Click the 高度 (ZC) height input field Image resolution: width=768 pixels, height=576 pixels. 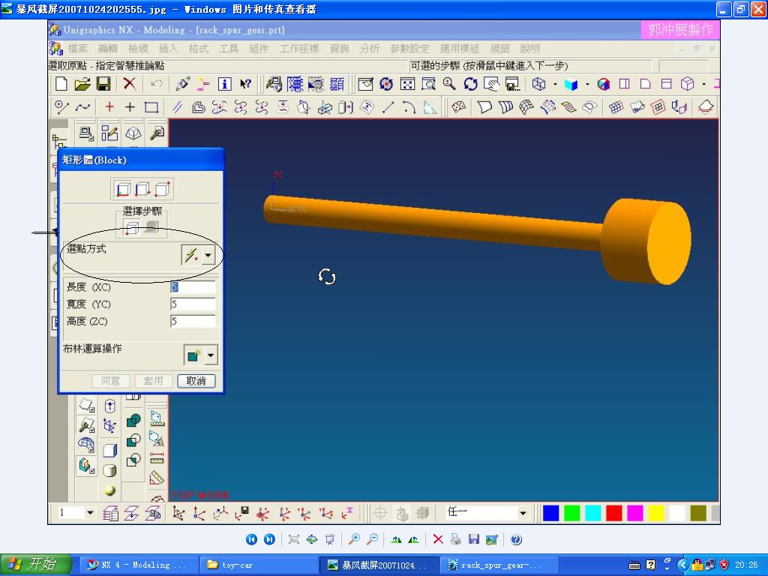tap(193, 321)
